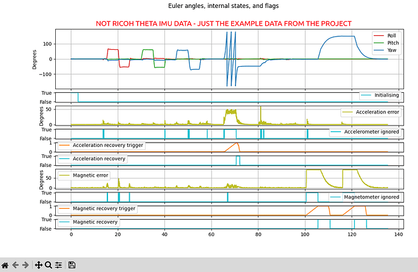Image resolution: width=418 pixels, height=272 pixels.
Task: Click the x-axis tick label 100
Action: tap(305, 234)
